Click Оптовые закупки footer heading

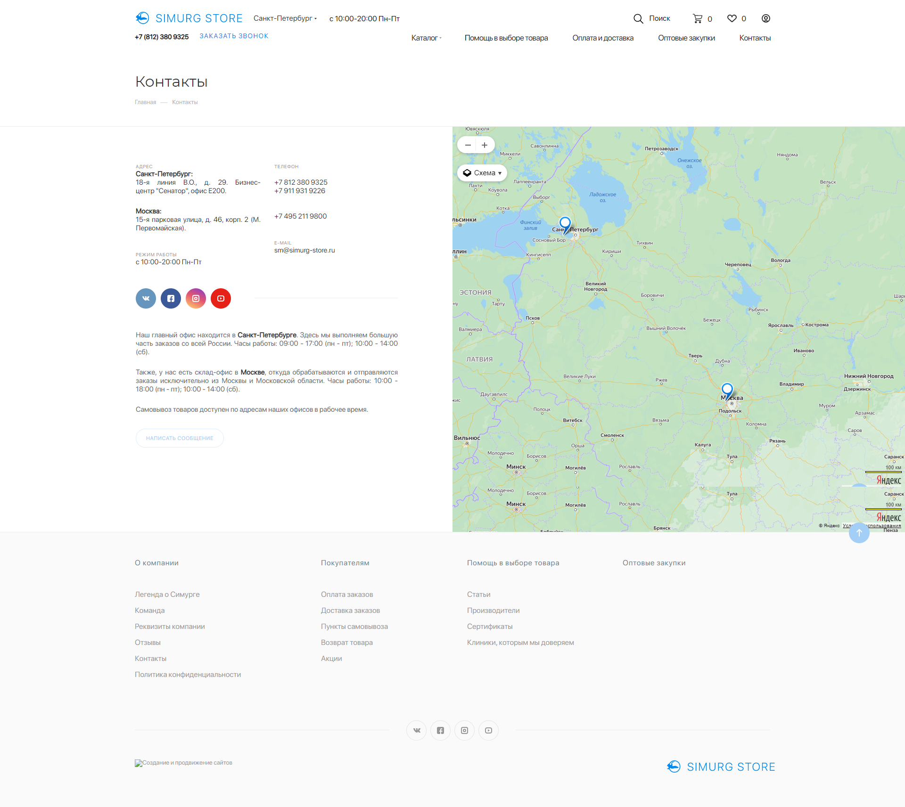coord(654,563)
